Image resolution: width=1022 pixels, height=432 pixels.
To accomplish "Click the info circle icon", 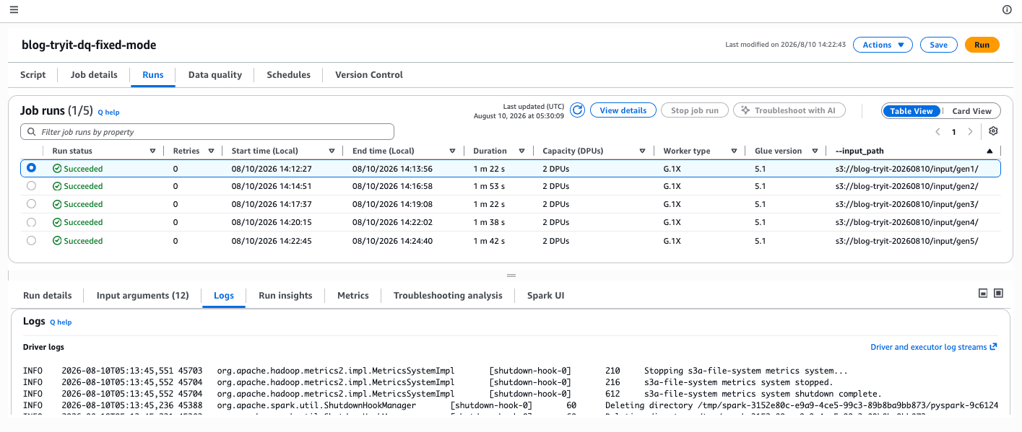I will (1007, 9).
